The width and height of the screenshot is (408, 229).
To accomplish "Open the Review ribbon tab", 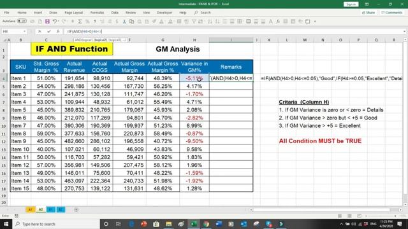I will (x=131, y=13).
